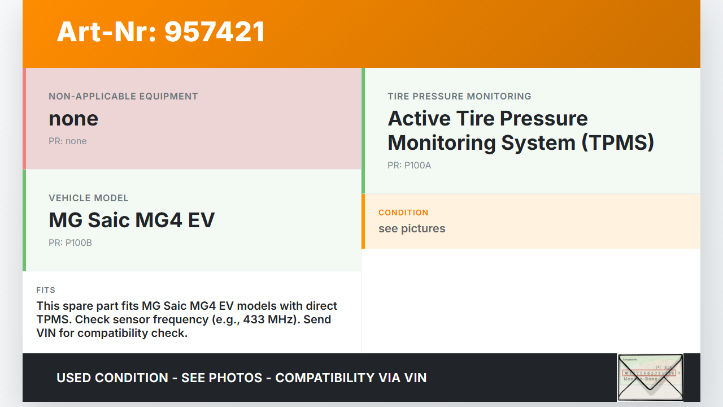Click the Non-Applicable Equipment label
Screen dimensions: 723x407
(123, 96)
